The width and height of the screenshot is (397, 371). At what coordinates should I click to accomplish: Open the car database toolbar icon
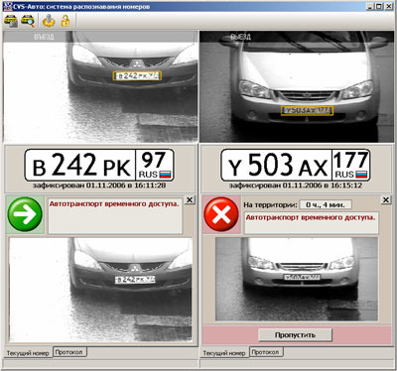pyautogui.click(x=11, y=21)
